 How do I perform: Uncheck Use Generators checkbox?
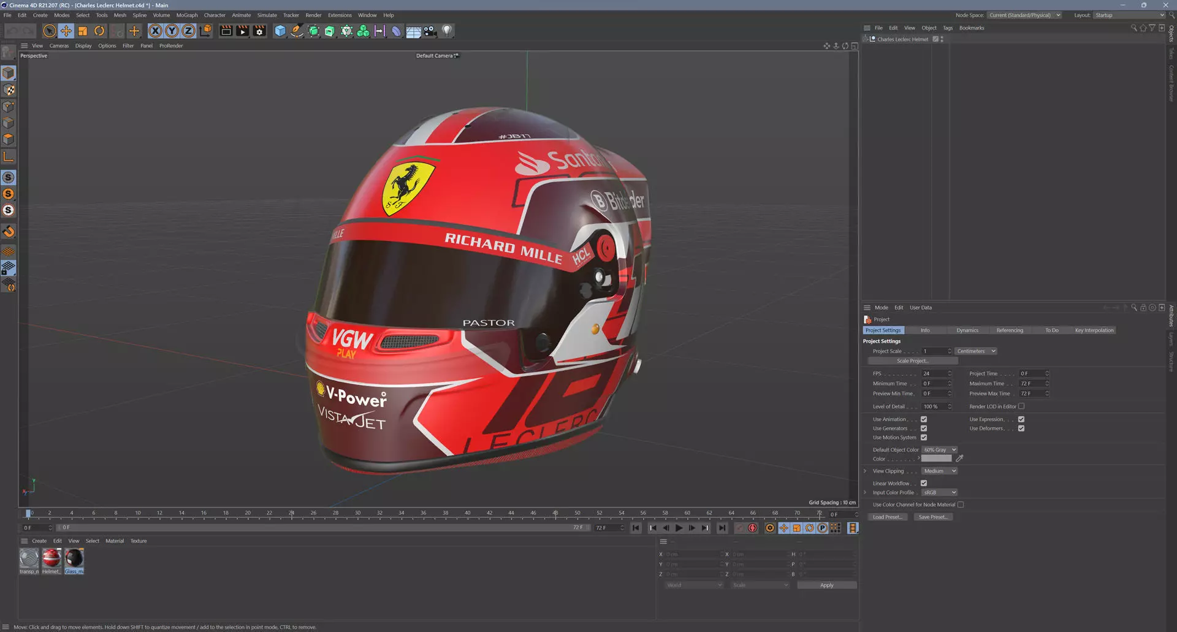[x=924, y=428]
